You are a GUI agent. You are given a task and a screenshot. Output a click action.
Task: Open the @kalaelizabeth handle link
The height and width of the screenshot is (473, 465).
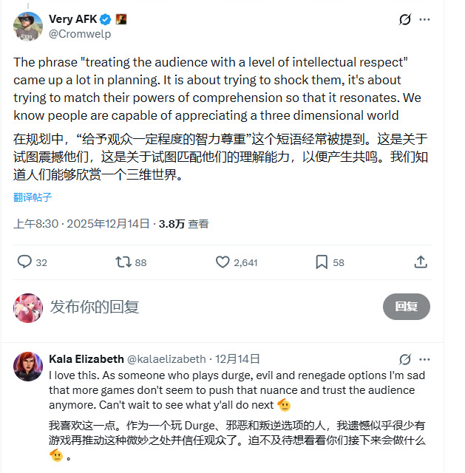166,359
